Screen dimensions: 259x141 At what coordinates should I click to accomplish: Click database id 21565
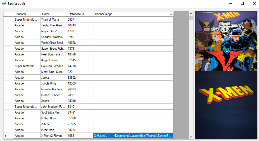pyautogui.click(x=80, y=124)
